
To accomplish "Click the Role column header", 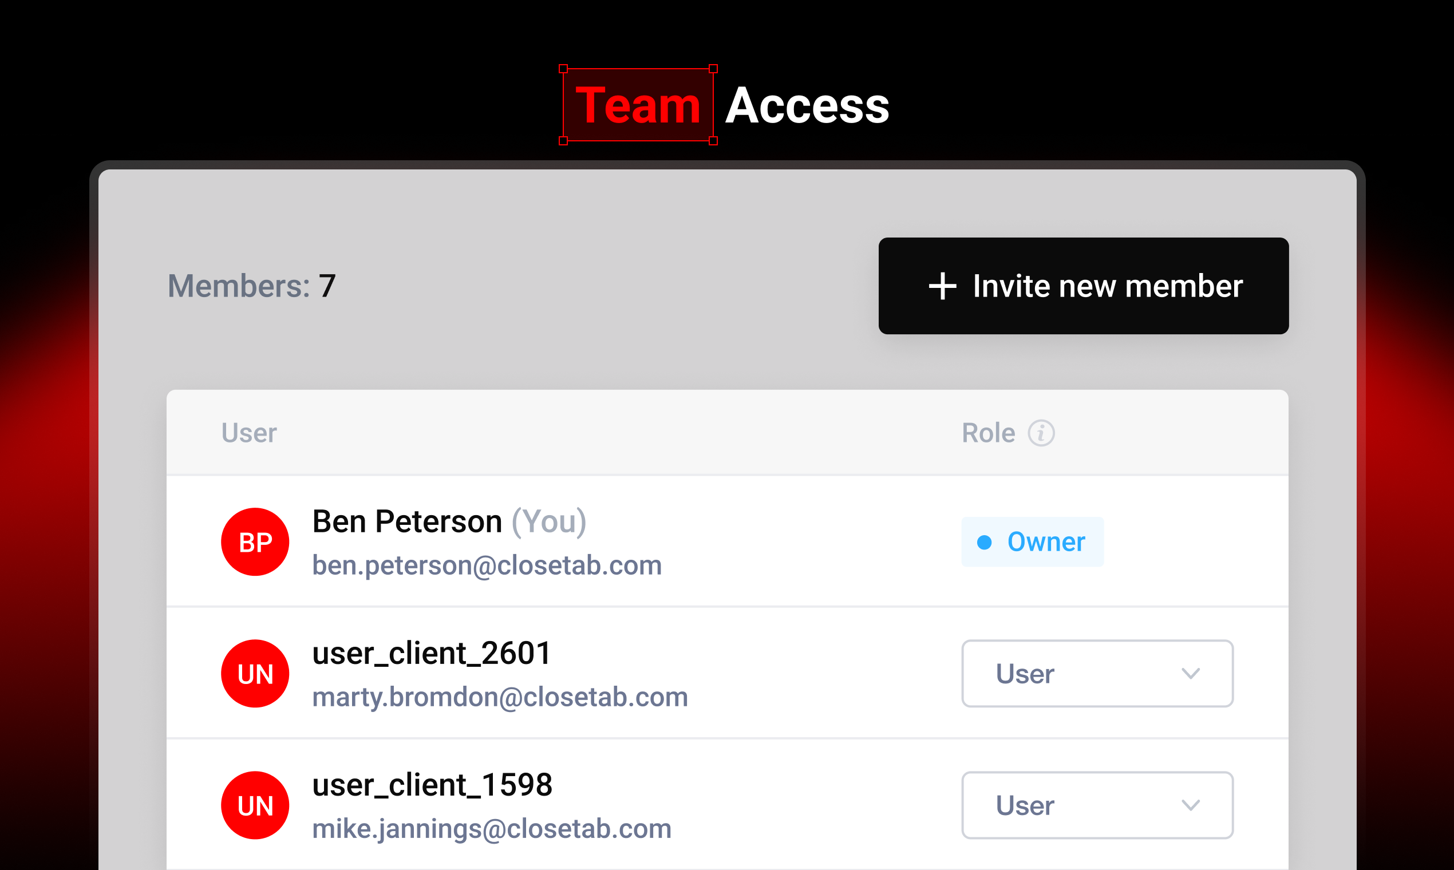I will (988, 433).
